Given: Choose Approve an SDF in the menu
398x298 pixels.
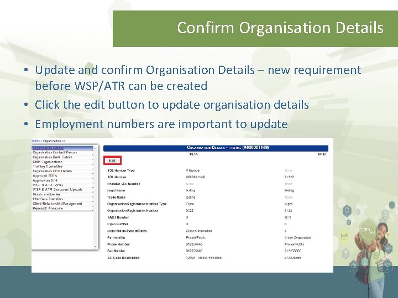Looking at the screenshot, I should pyautogui.click(x=45, y=180).
